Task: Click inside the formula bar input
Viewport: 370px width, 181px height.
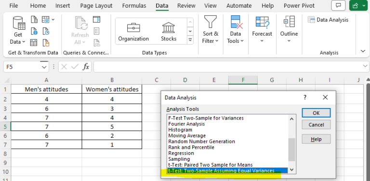Action: click(x=227, y=67)
